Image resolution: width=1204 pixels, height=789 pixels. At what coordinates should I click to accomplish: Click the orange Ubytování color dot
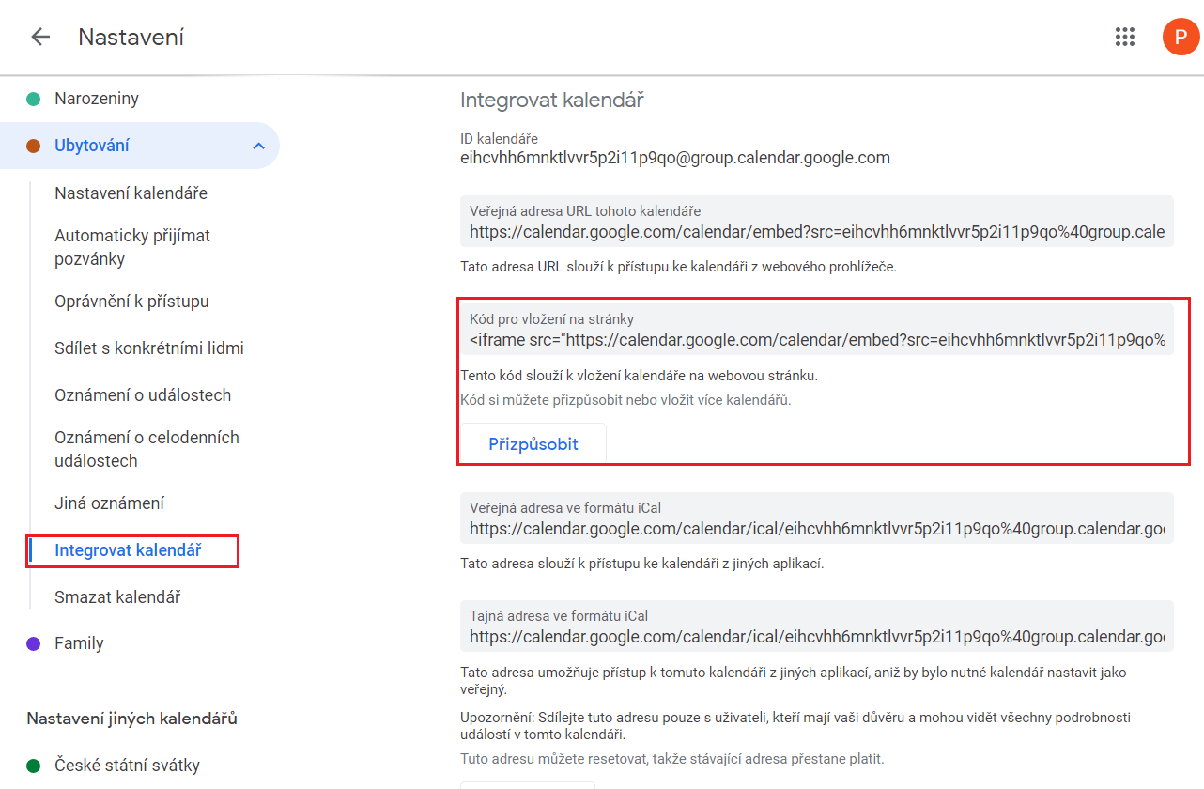coord(34,146)
